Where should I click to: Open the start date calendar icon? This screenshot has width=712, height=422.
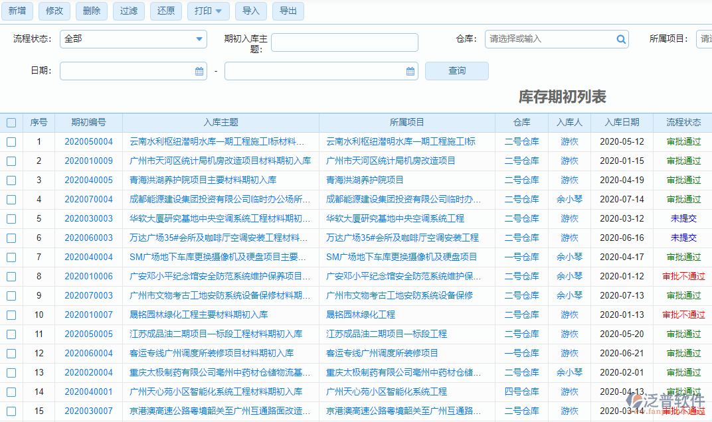coord(200,70)
